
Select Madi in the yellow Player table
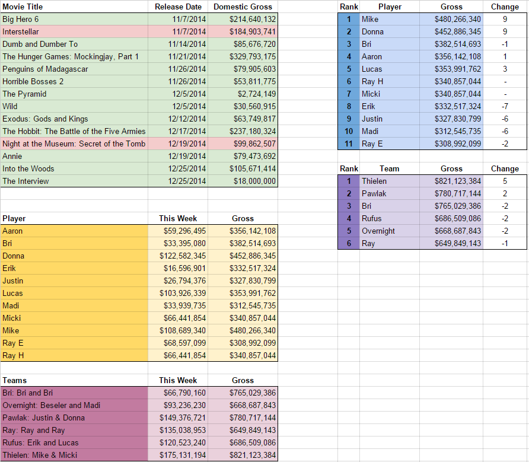74,306
